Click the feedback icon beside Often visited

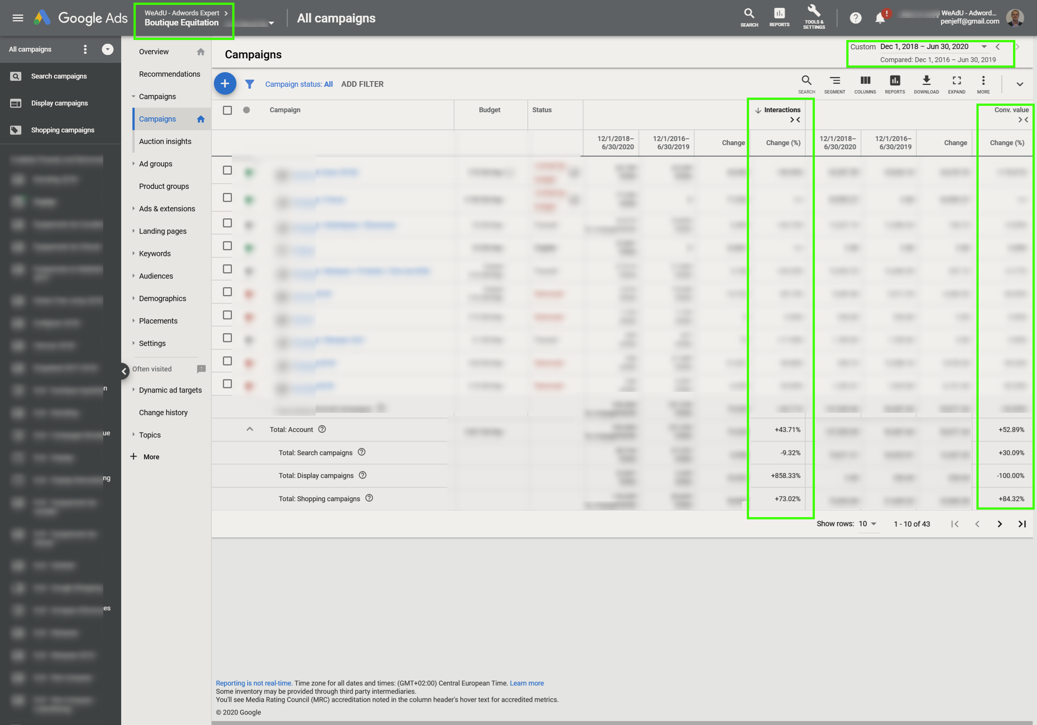tap(202, 369)
